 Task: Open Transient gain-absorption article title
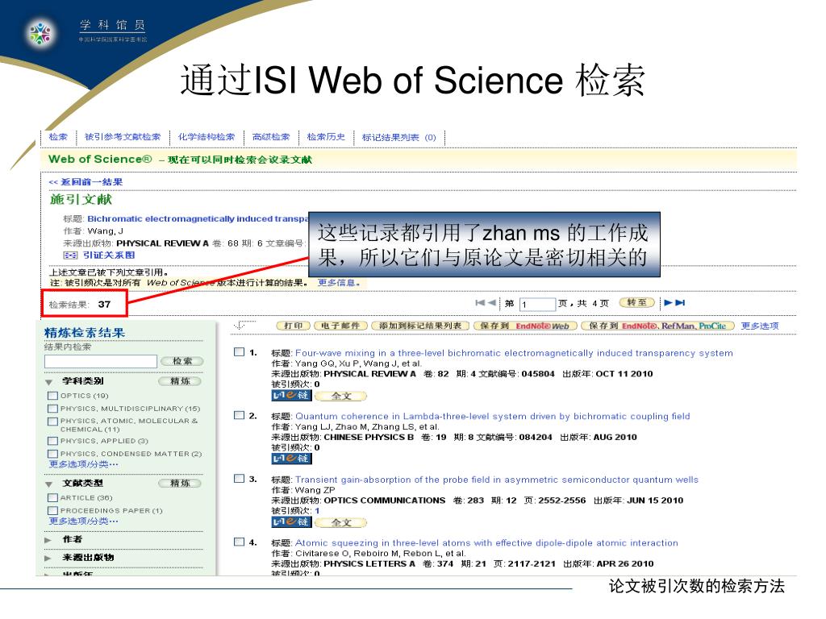coord(497,480)
